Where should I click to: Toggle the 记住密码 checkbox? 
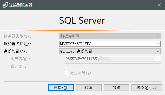coord(66,73)
